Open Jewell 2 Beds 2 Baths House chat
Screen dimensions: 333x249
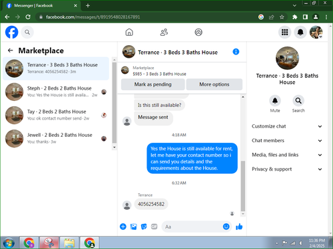[56, 138]
